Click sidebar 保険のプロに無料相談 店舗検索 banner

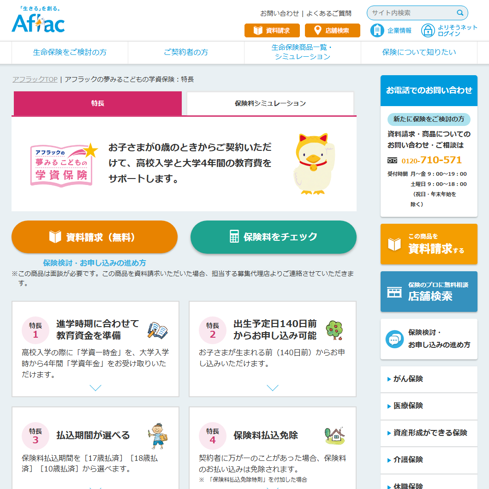(x=429, y=292)
